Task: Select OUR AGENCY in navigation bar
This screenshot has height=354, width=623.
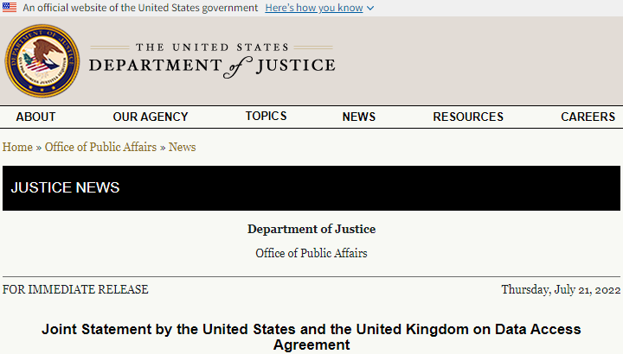Action: pos(150,117)
